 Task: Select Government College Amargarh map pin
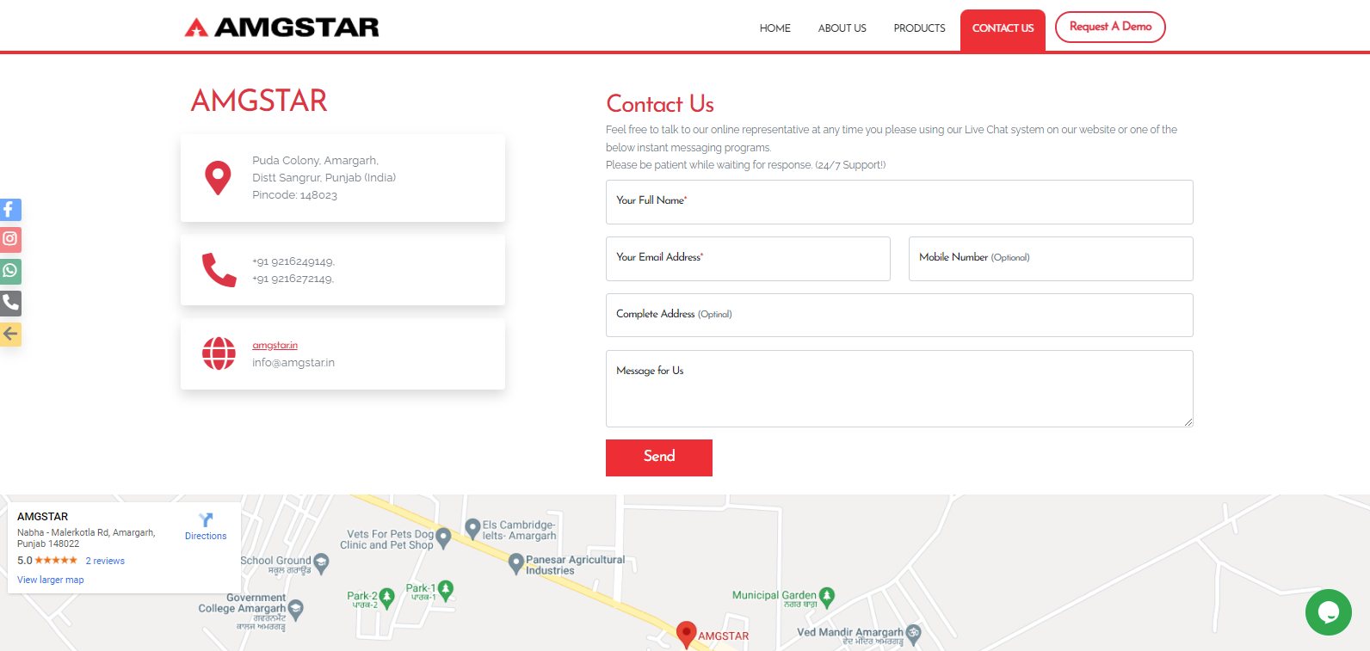(x=296, y=610)
